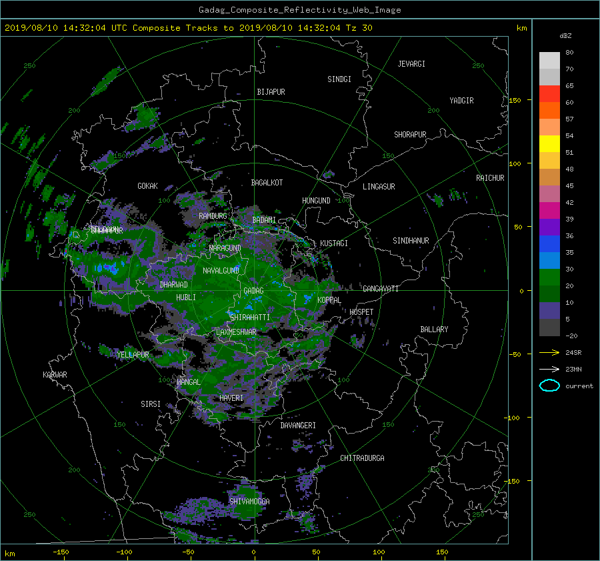Click the BIJAPUR city label
This screenshot has height=561, width=600.
(271, 92)
